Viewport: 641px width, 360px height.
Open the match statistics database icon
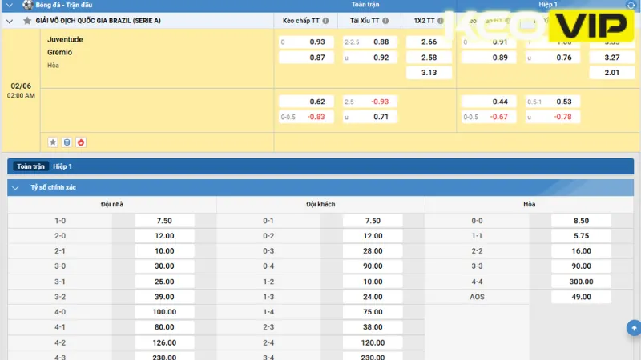[x=67, y=142]
